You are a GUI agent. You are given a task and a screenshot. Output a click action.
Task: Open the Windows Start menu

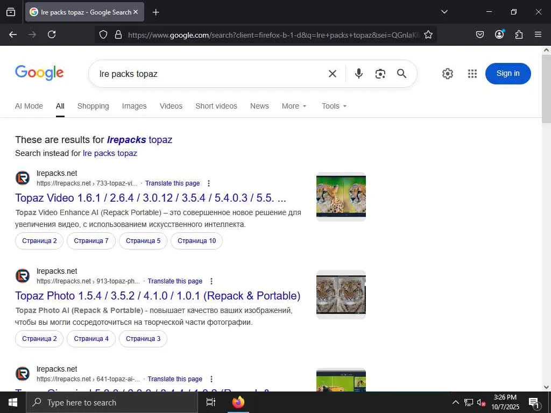coord(13,402)
